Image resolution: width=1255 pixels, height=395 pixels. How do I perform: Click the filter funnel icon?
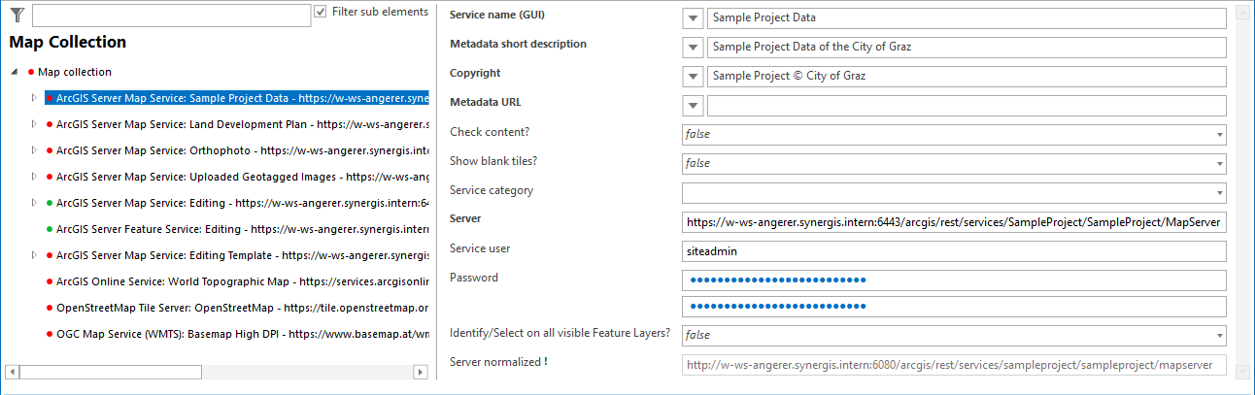tap(17, 15)
